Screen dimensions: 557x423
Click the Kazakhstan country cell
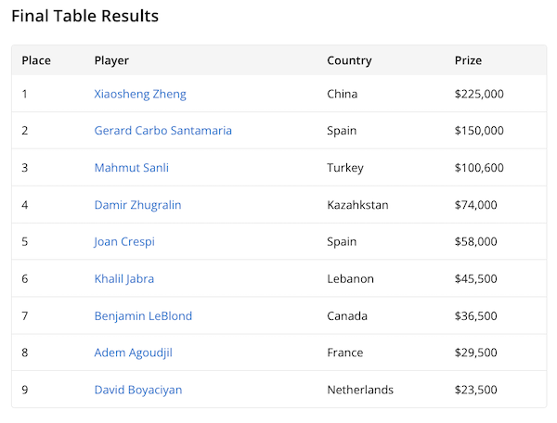[357, 205]
